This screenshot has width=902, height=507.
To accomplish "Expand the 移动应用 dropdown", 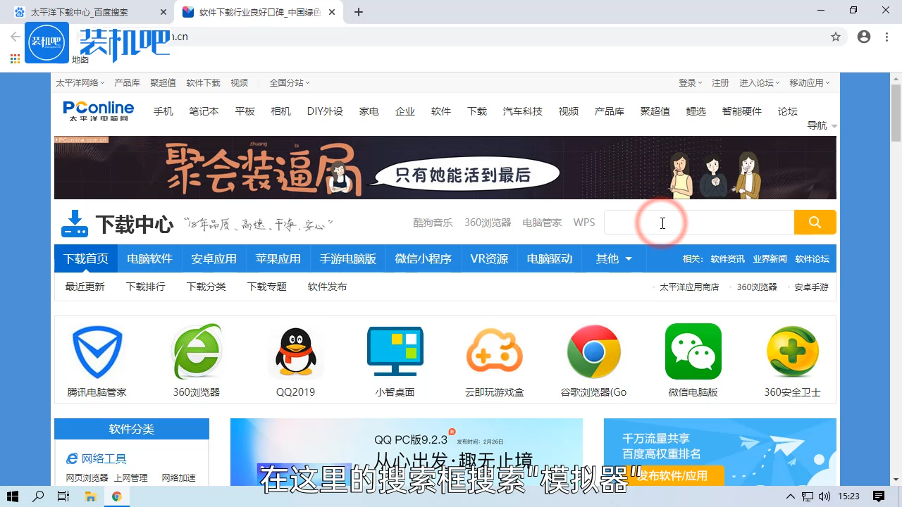I will (x=808, y=82).
